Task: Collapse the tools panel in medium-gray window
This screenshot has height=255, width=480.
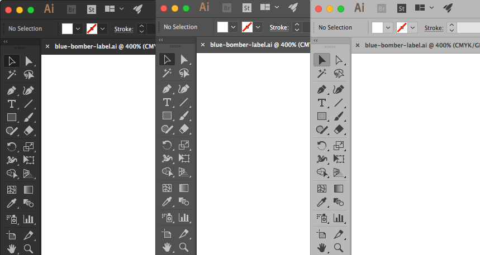Action: pos(161,40)
